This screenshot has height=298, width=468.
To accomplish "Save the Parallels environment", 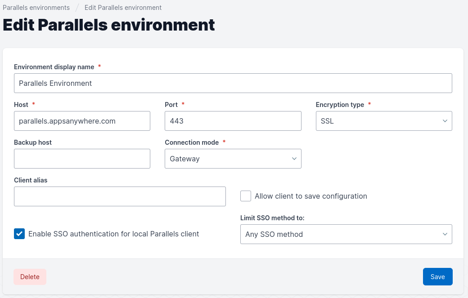I will 437,277.
